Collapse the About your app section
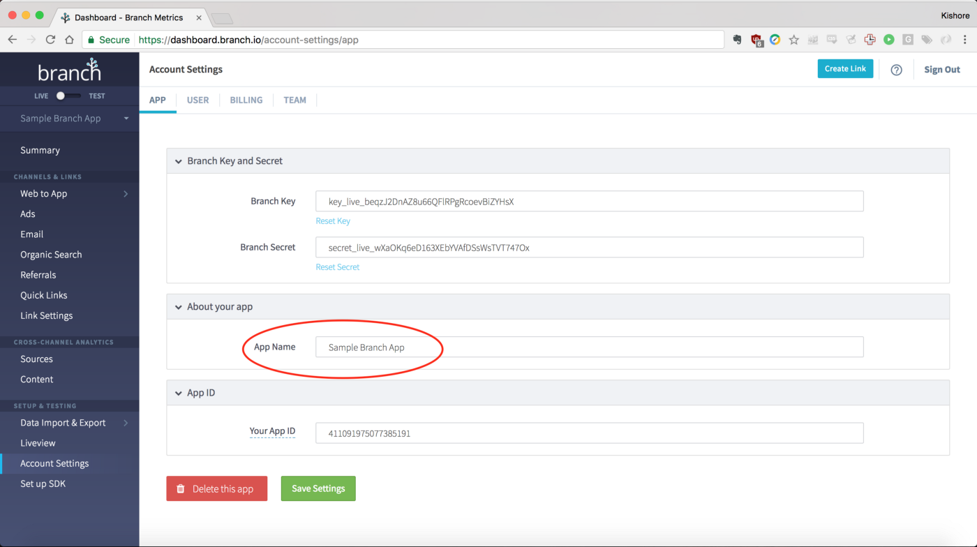Image resolution: width=977 pixels, height=547 pixels. 179,307
